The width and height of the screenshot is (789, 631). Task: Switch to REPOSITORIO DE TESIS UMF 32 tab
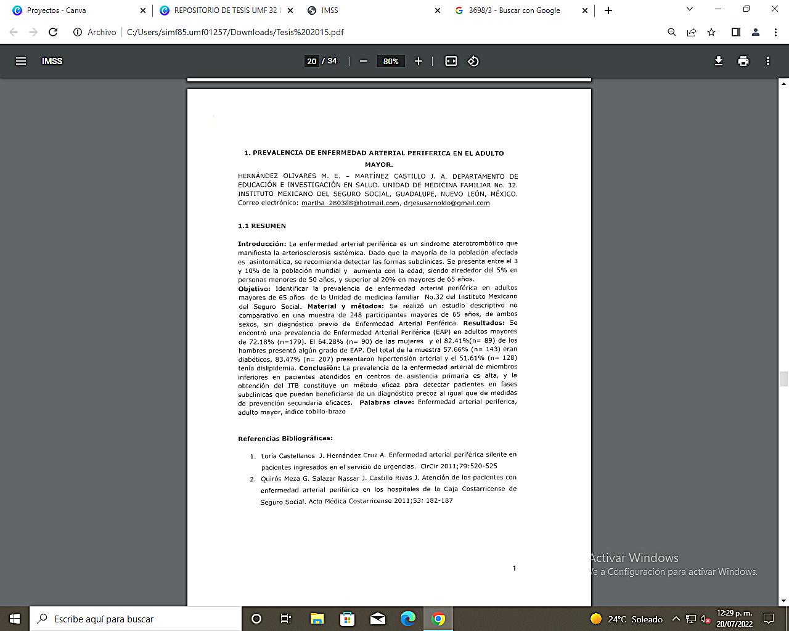coord(225,10)
